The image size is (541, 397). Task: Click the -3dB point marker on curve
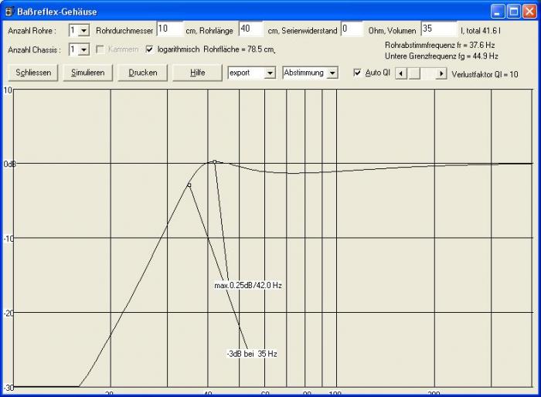click(x=189, y=185)
